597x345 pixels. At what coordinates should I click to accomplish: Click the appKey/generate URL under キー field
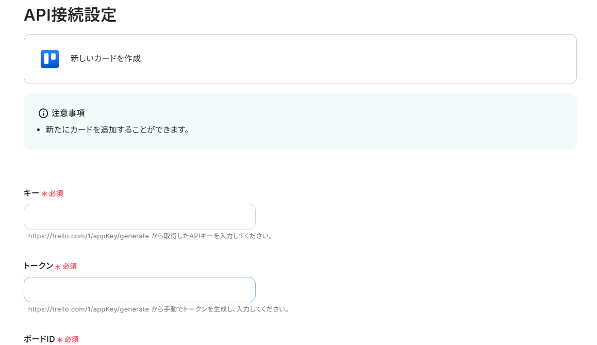pos(88,236)
